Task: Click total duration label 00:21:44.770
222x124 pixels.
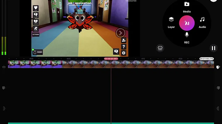Action: click(x=207, y=59)
